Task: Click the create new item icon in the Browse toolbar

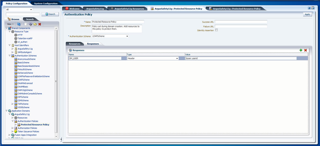Action: [26, 24]
